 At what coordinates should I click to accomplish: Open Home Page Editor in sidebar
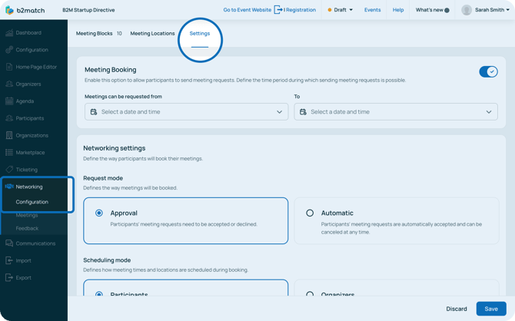36,67
